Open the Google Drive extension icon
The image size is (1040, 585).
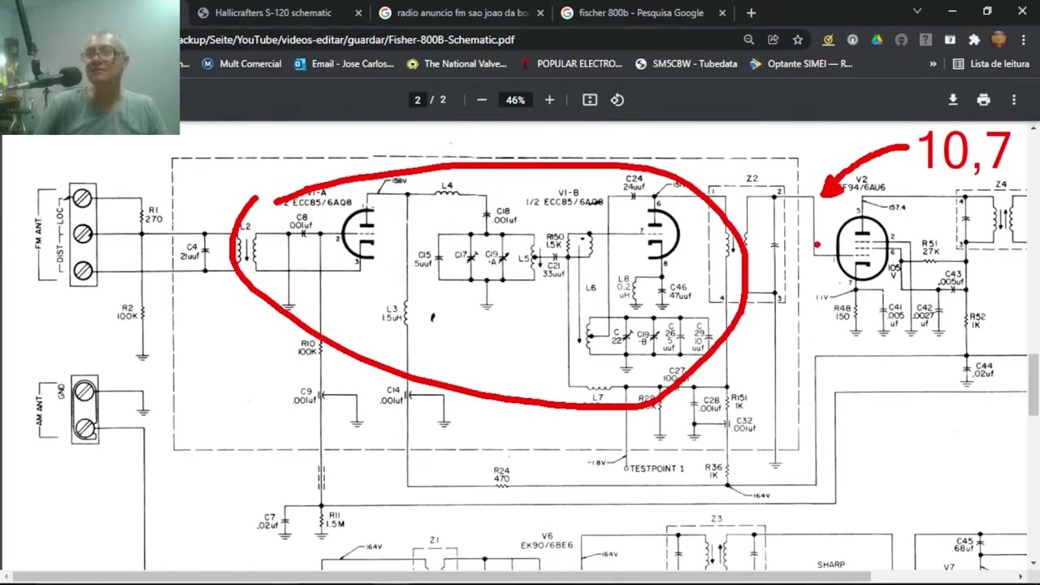click(x=877, y=40)
